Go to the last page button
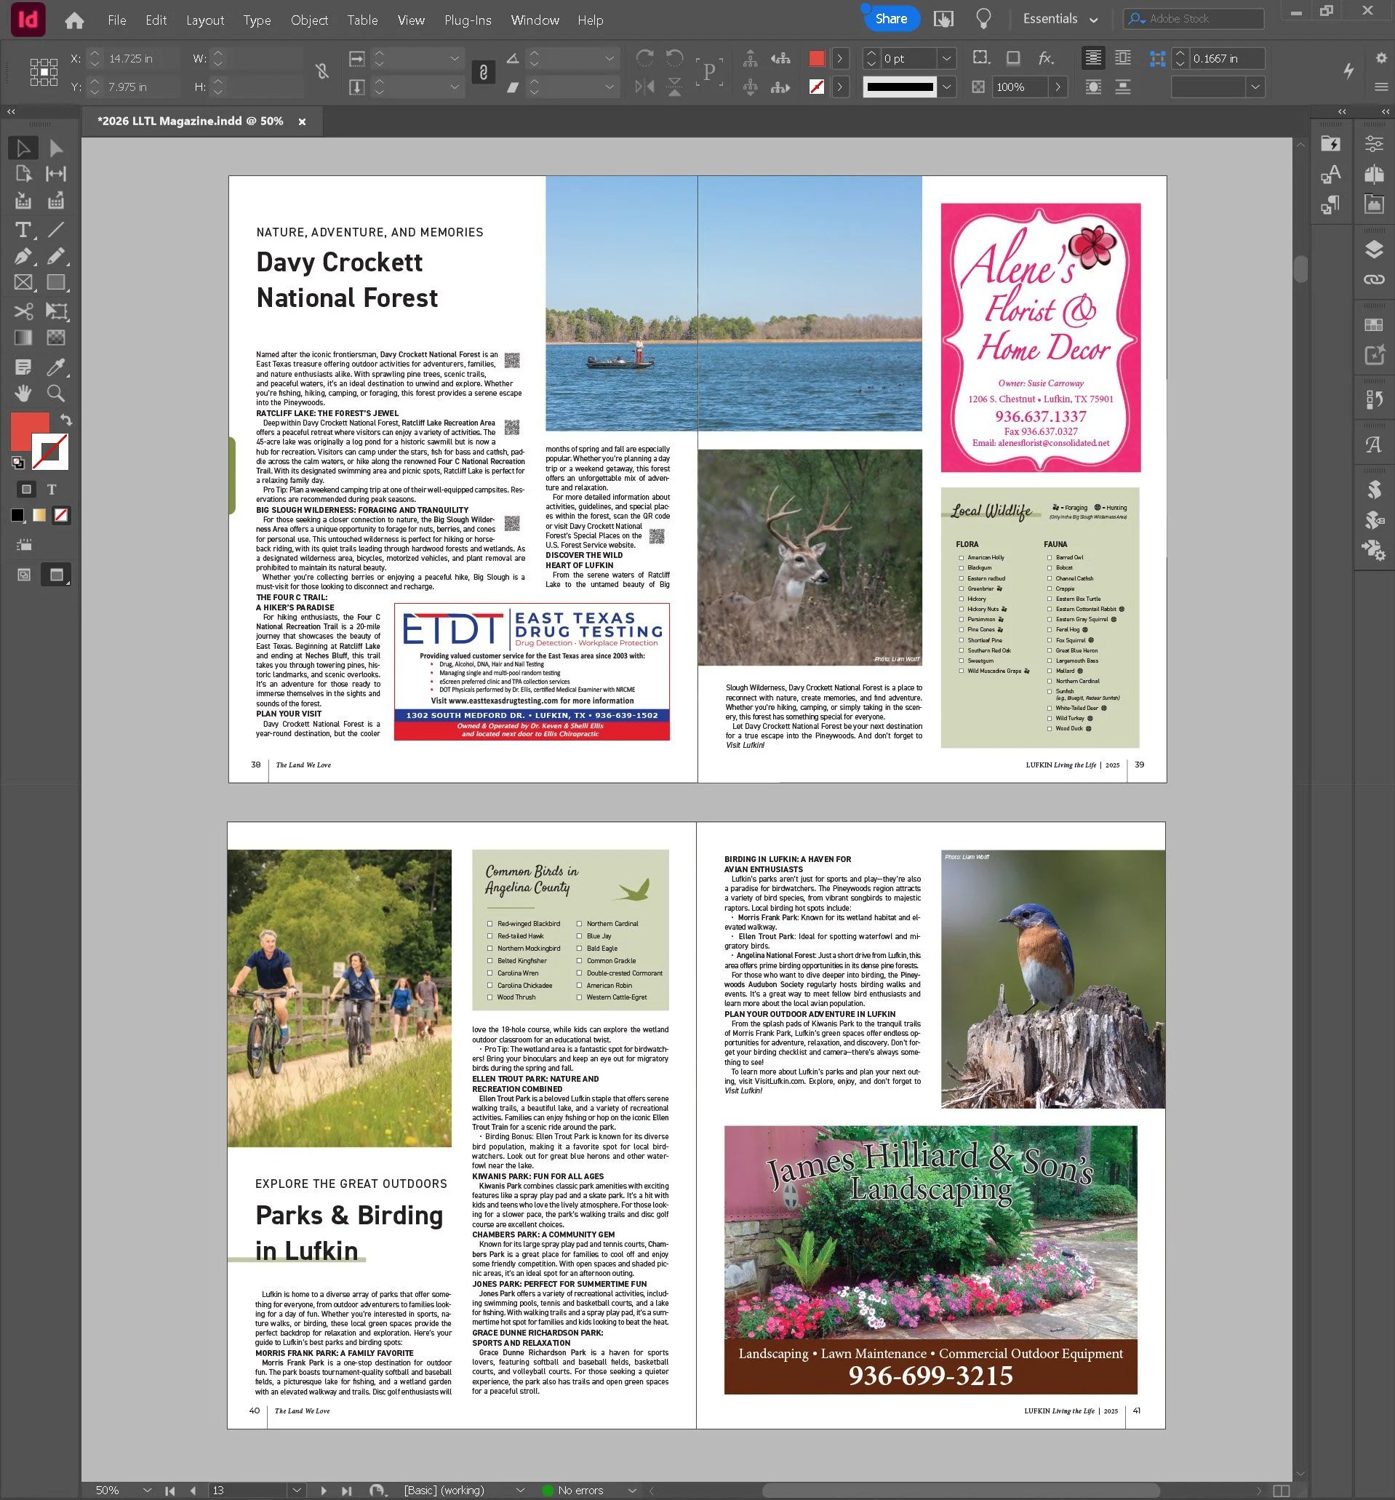The height and width of the screenshot is (1500, 1395). pos(346,1491)
